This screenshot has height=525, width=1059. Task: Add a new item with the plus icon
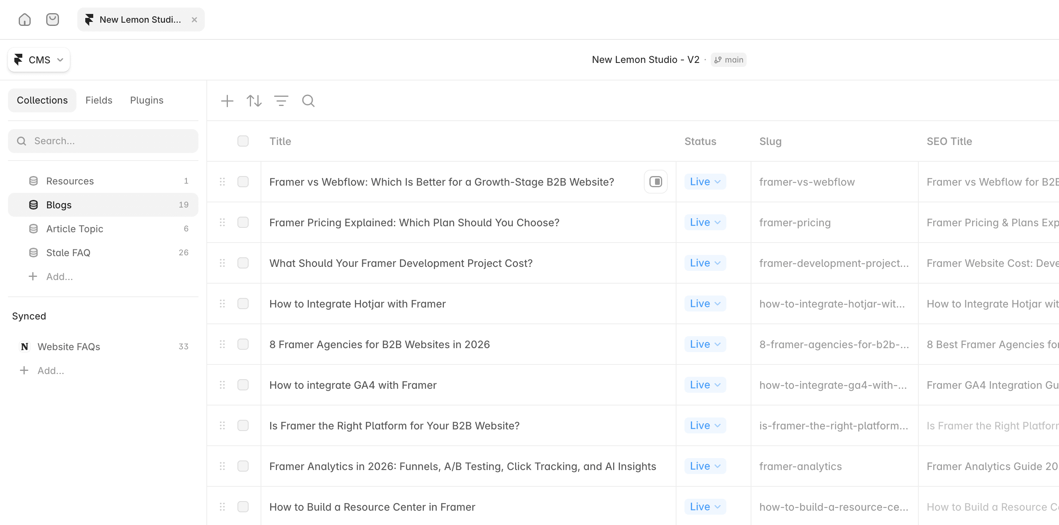point(227,101)
